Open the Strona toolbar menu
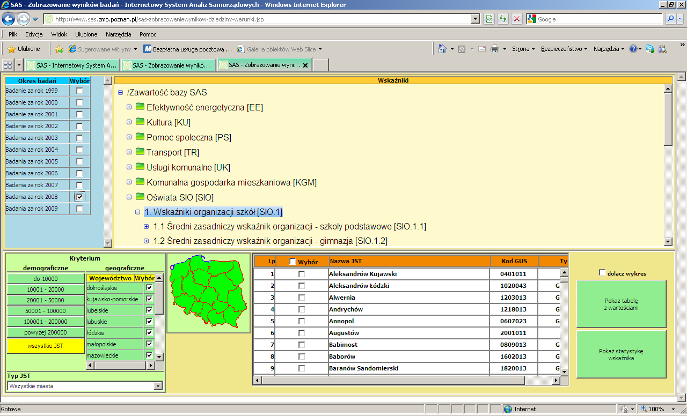The image size is (687, 416). click(x=523, y=49)
